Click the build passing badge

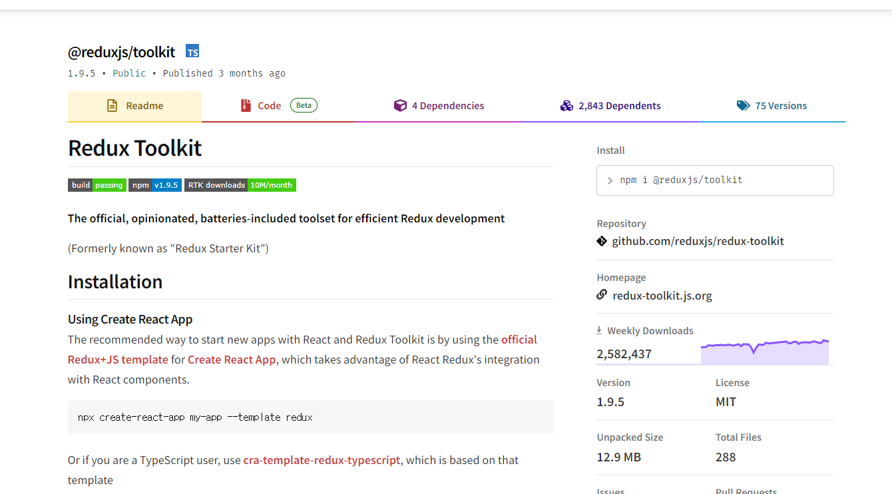coord(97,185)
